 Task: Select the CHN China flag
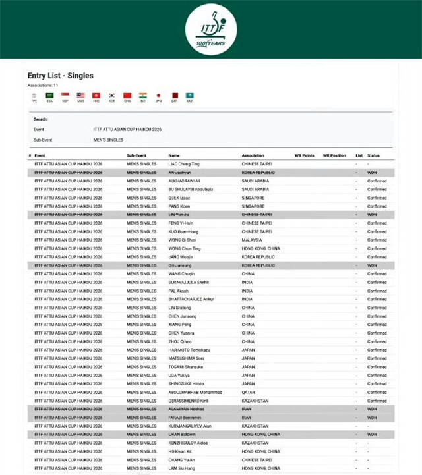[127, 96]
